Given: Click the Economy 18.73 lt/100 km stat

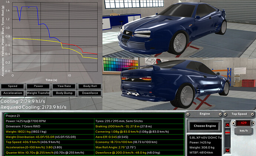Looking at the screenshot, I should coord(139,142).
